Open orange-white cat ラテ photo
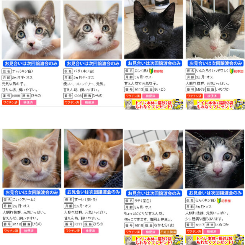This screenshot has width=245, height=245. (x=154, y=159)
